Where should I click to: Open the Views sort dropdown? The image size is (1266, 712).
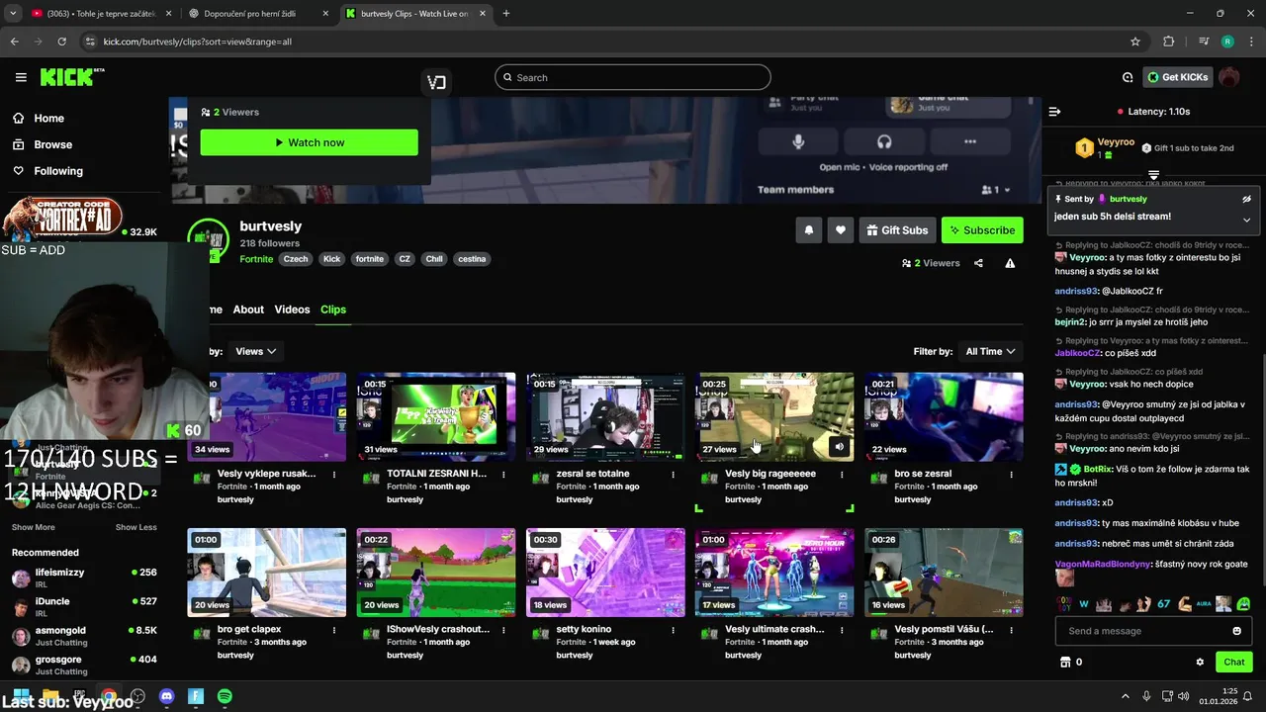[255, 351]
